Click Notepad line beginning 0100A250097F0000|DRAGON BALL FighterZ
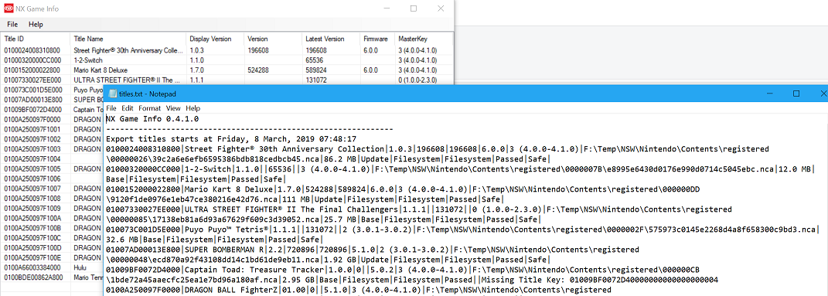828x296 pixels. [x=359, y=290]
